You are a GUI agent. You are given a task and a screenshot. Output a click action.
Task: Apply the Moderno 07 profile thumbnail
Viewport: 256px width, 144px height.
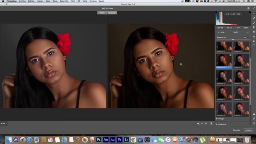[x=224, y=93]
